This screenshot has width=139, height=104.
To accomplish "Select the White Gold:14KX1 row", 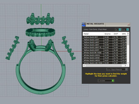I will click(105, 60).
